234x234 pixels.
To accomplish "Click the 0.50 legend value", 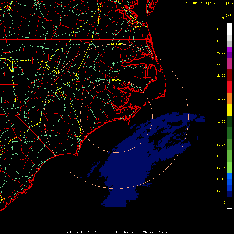I will [x=221, y=156].
